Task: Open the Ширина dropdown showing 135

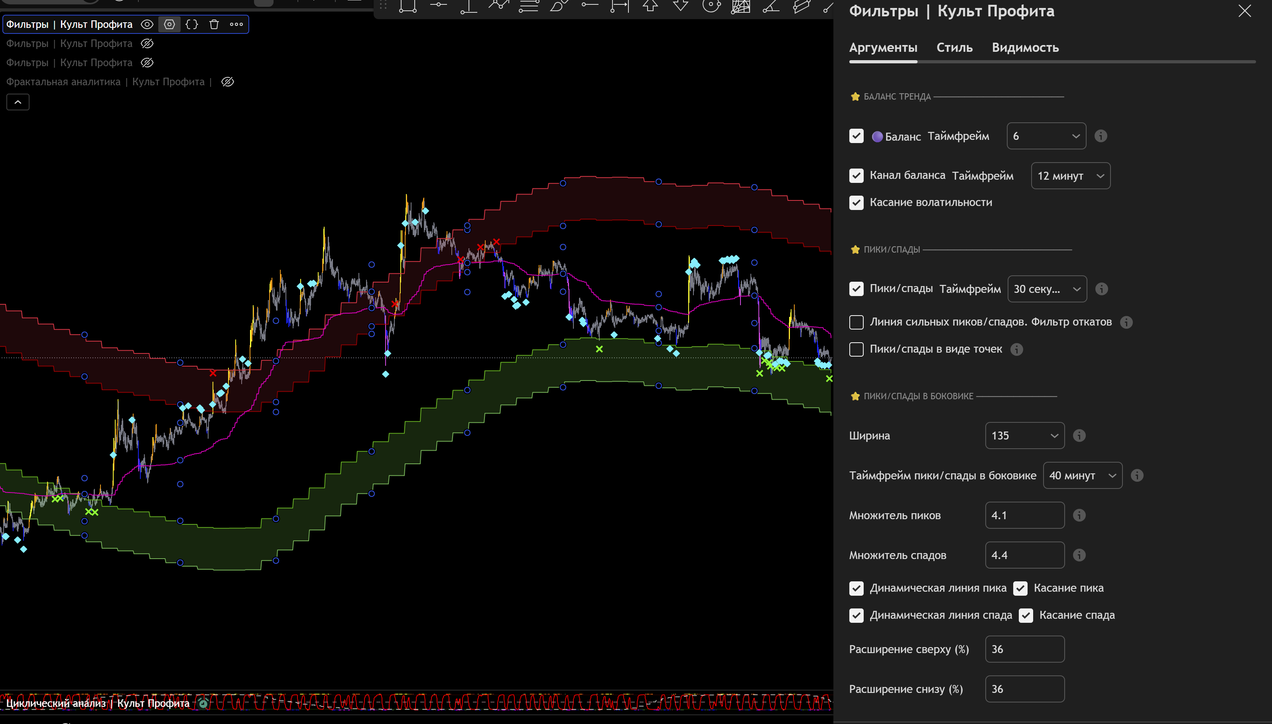Action: [x=1024, y=436]
